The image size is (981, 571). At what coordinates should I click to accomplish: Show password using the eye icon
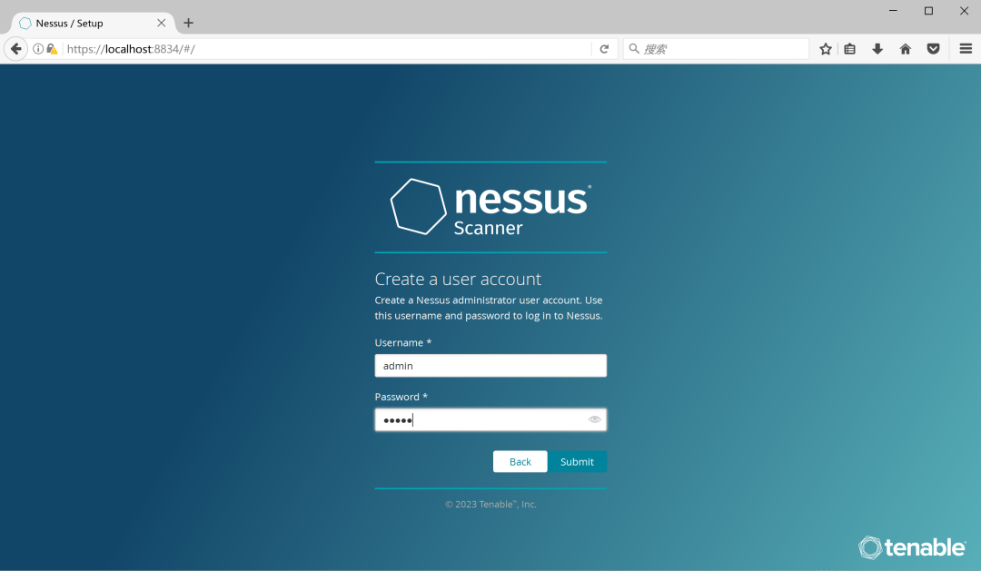pyautogui.click(x=594, y=419)
